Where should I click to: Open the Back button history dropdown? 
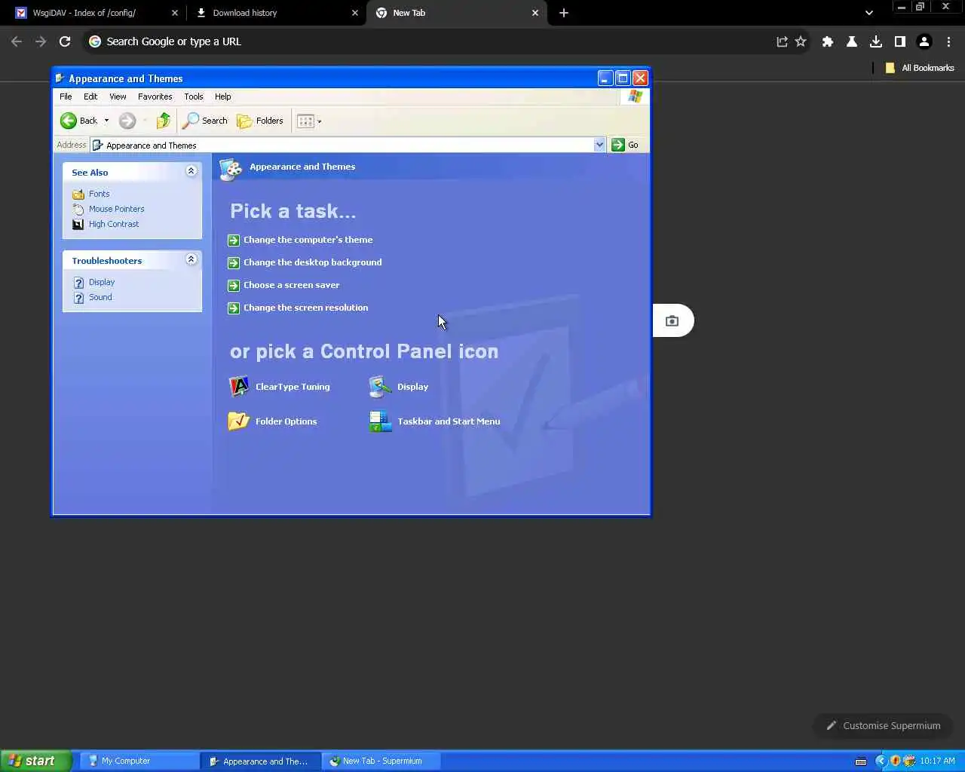pos(106,121)
